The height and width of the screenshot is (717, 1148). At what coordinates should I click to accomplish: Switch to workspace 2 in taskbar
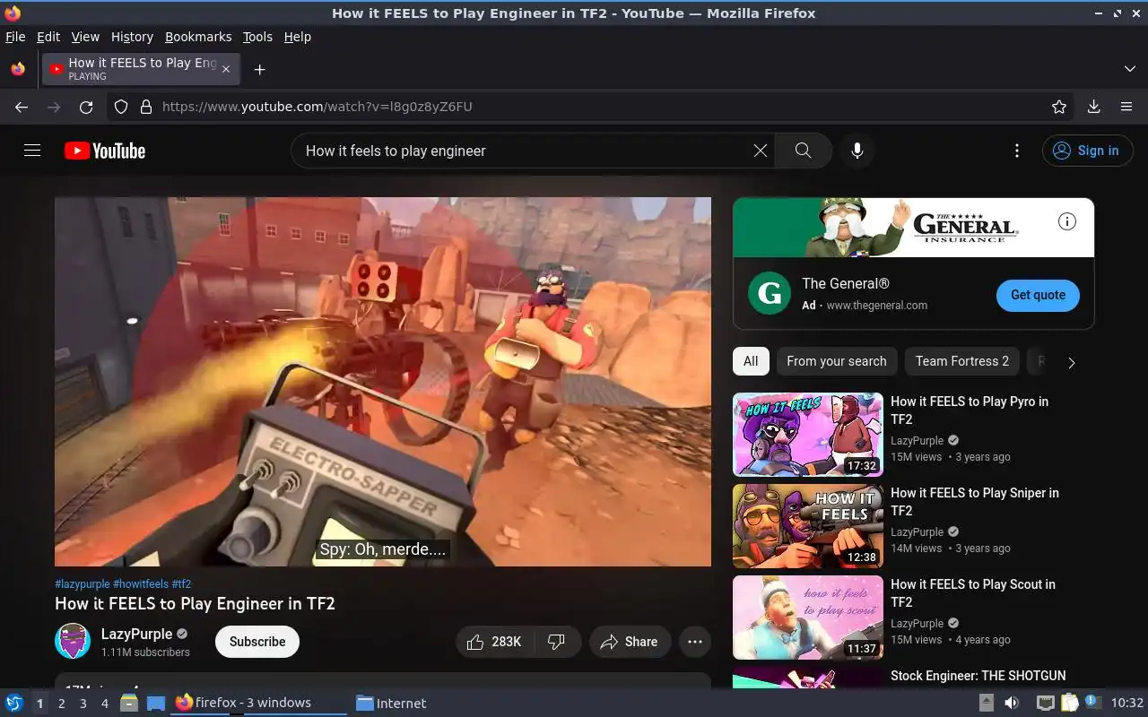tap(61, 703)
